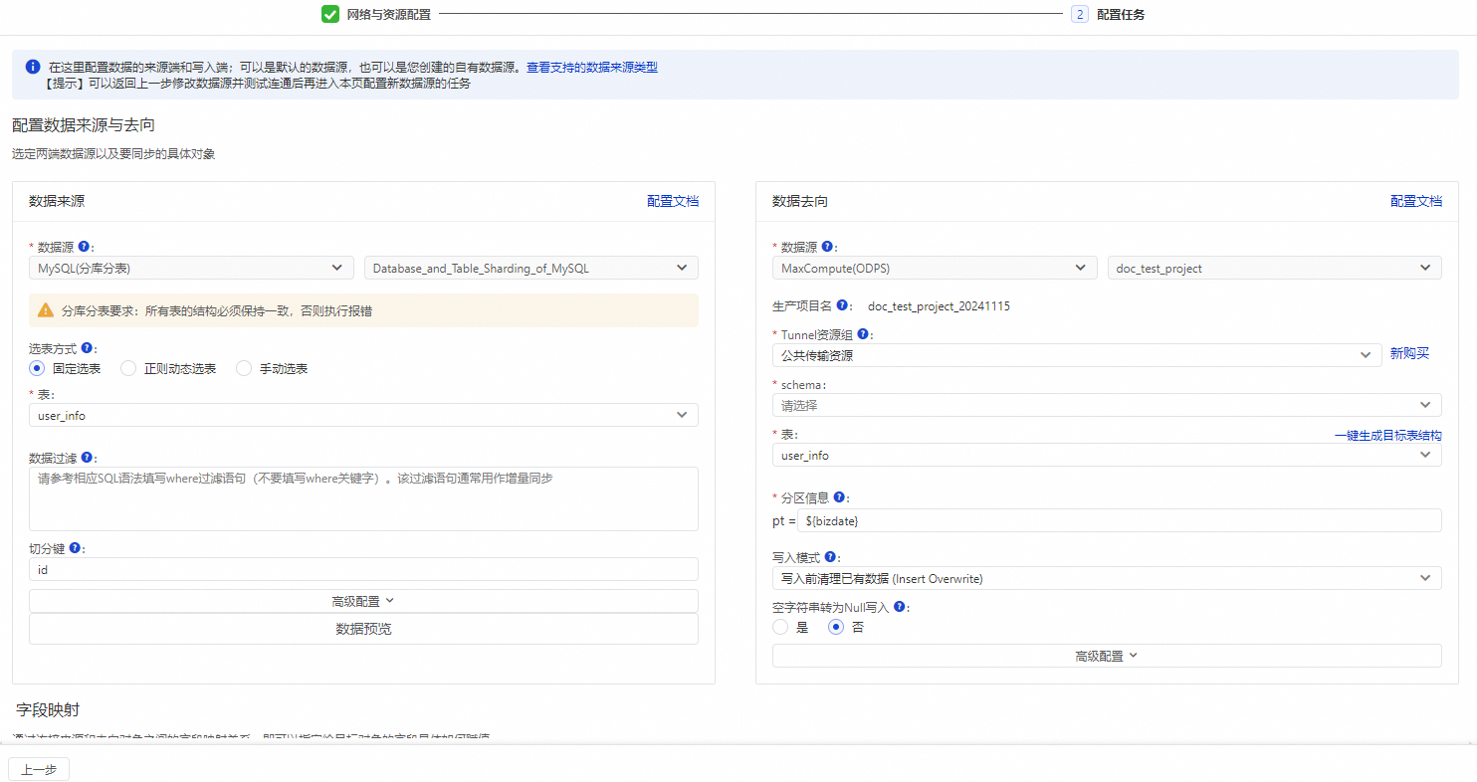
Task: Click the 字段映射 section heading
Action: (x=48, y=709)
